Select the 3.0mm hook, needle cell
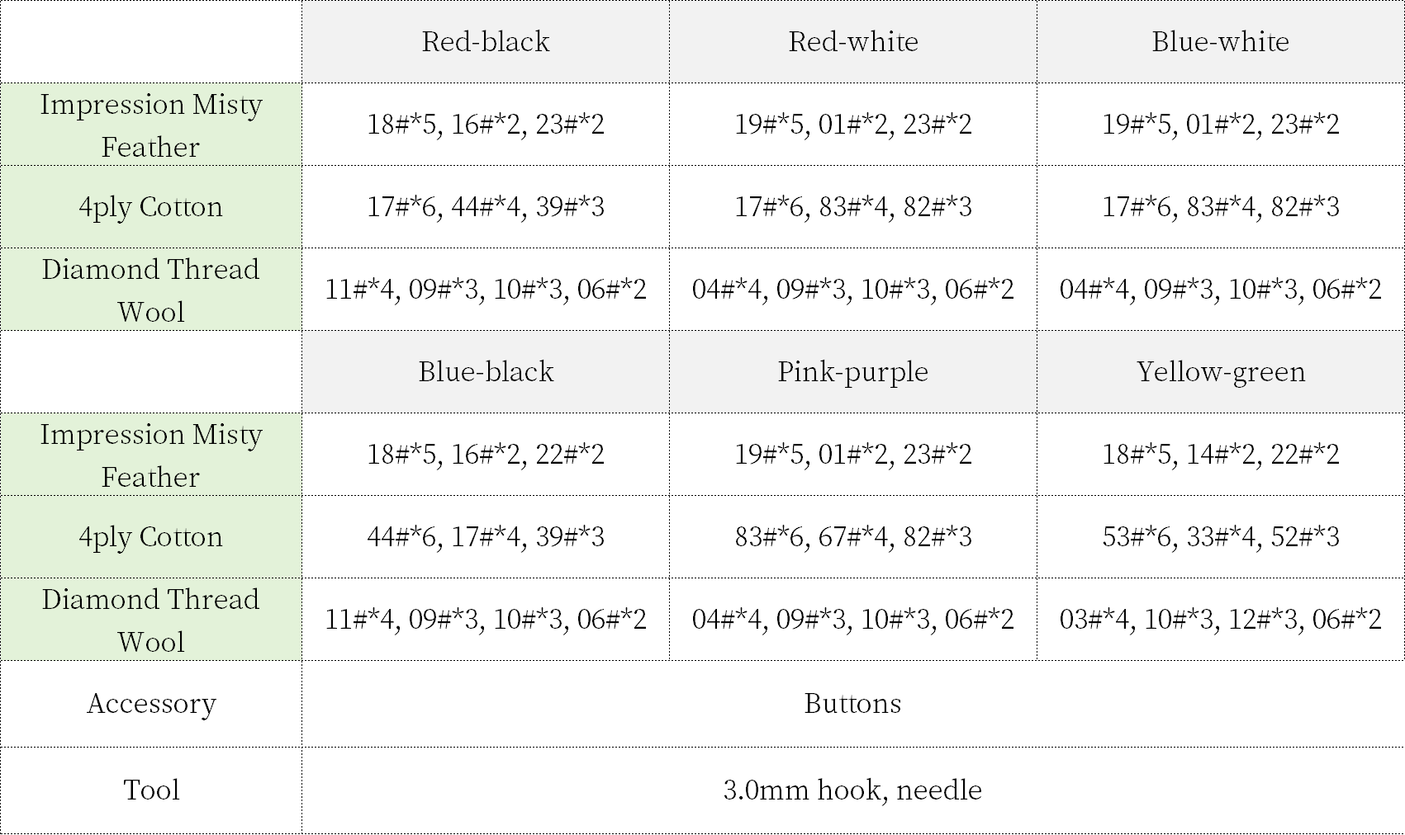Screen dimensions: 1405x835 852,790
